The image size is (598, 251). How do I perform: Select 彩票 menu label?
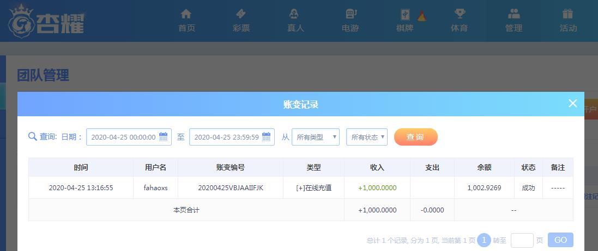coord(241,28)
